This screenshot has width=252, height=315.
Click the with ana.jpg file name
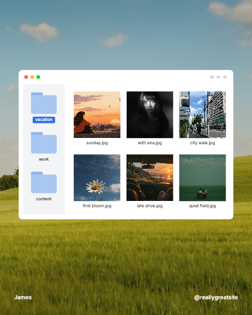click(150, 143)
